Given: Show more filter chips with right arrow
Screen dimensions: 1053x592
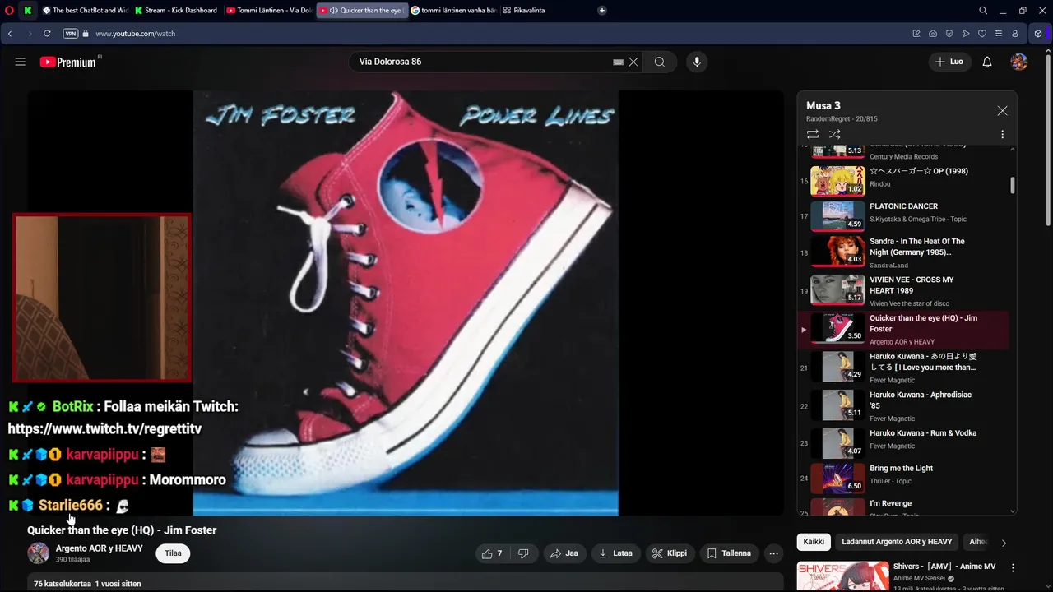Looking at the screenshot, I should tap(1004, 543).
